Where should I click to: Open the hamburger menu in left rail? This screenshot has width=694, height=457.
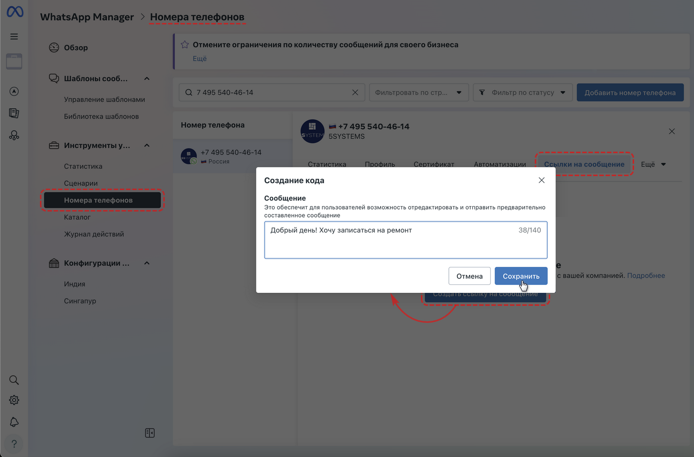(14, 36)
